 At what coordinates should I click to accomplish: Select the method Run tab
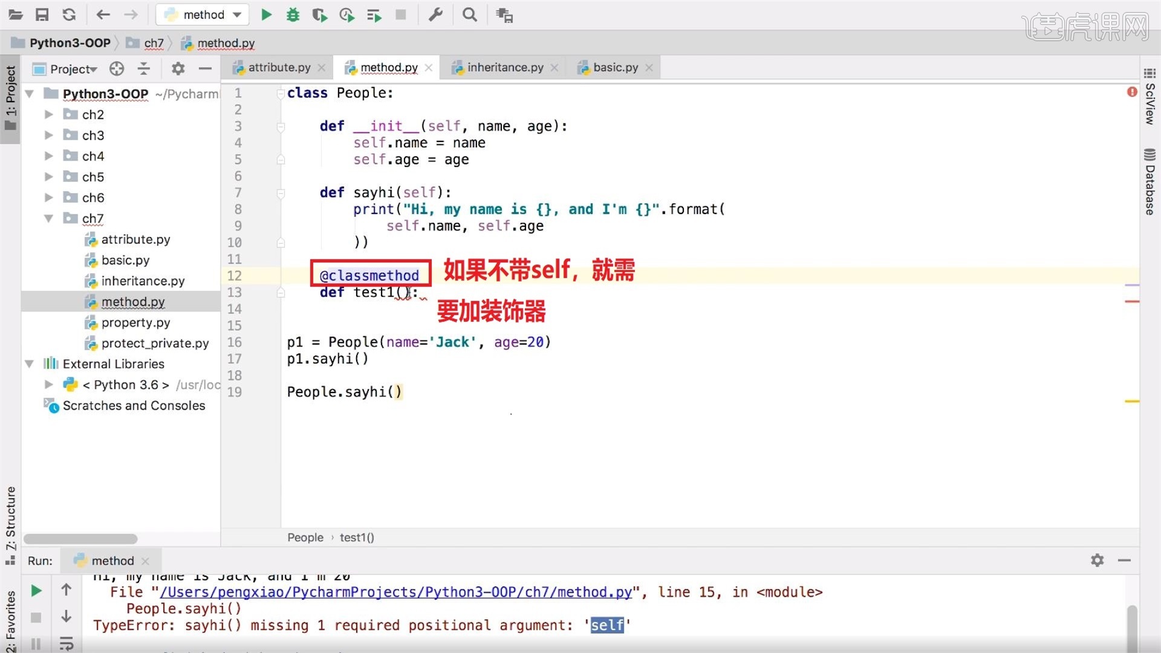click(x=109, y=560)
